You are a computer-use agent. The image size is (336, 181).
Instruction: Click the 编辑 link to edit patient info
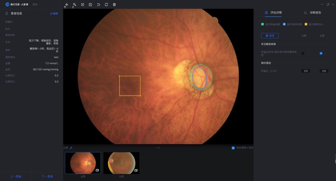[x=54, y=13]
